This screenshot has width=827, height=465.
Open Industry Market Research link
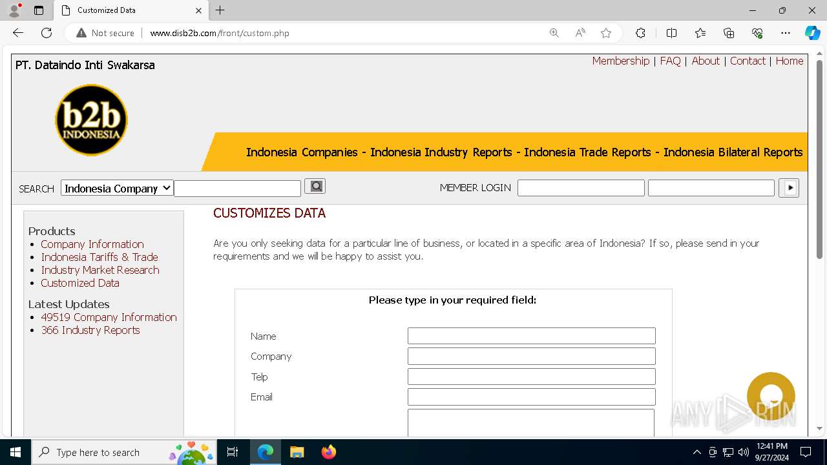tap(100, 270)
